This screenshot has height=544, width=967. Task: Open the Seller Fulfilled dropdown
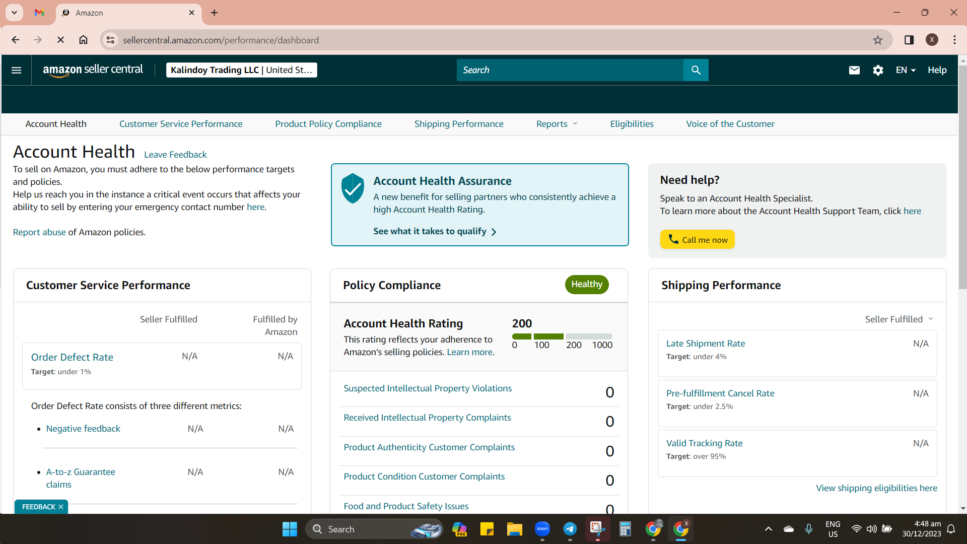pos(899,319)
